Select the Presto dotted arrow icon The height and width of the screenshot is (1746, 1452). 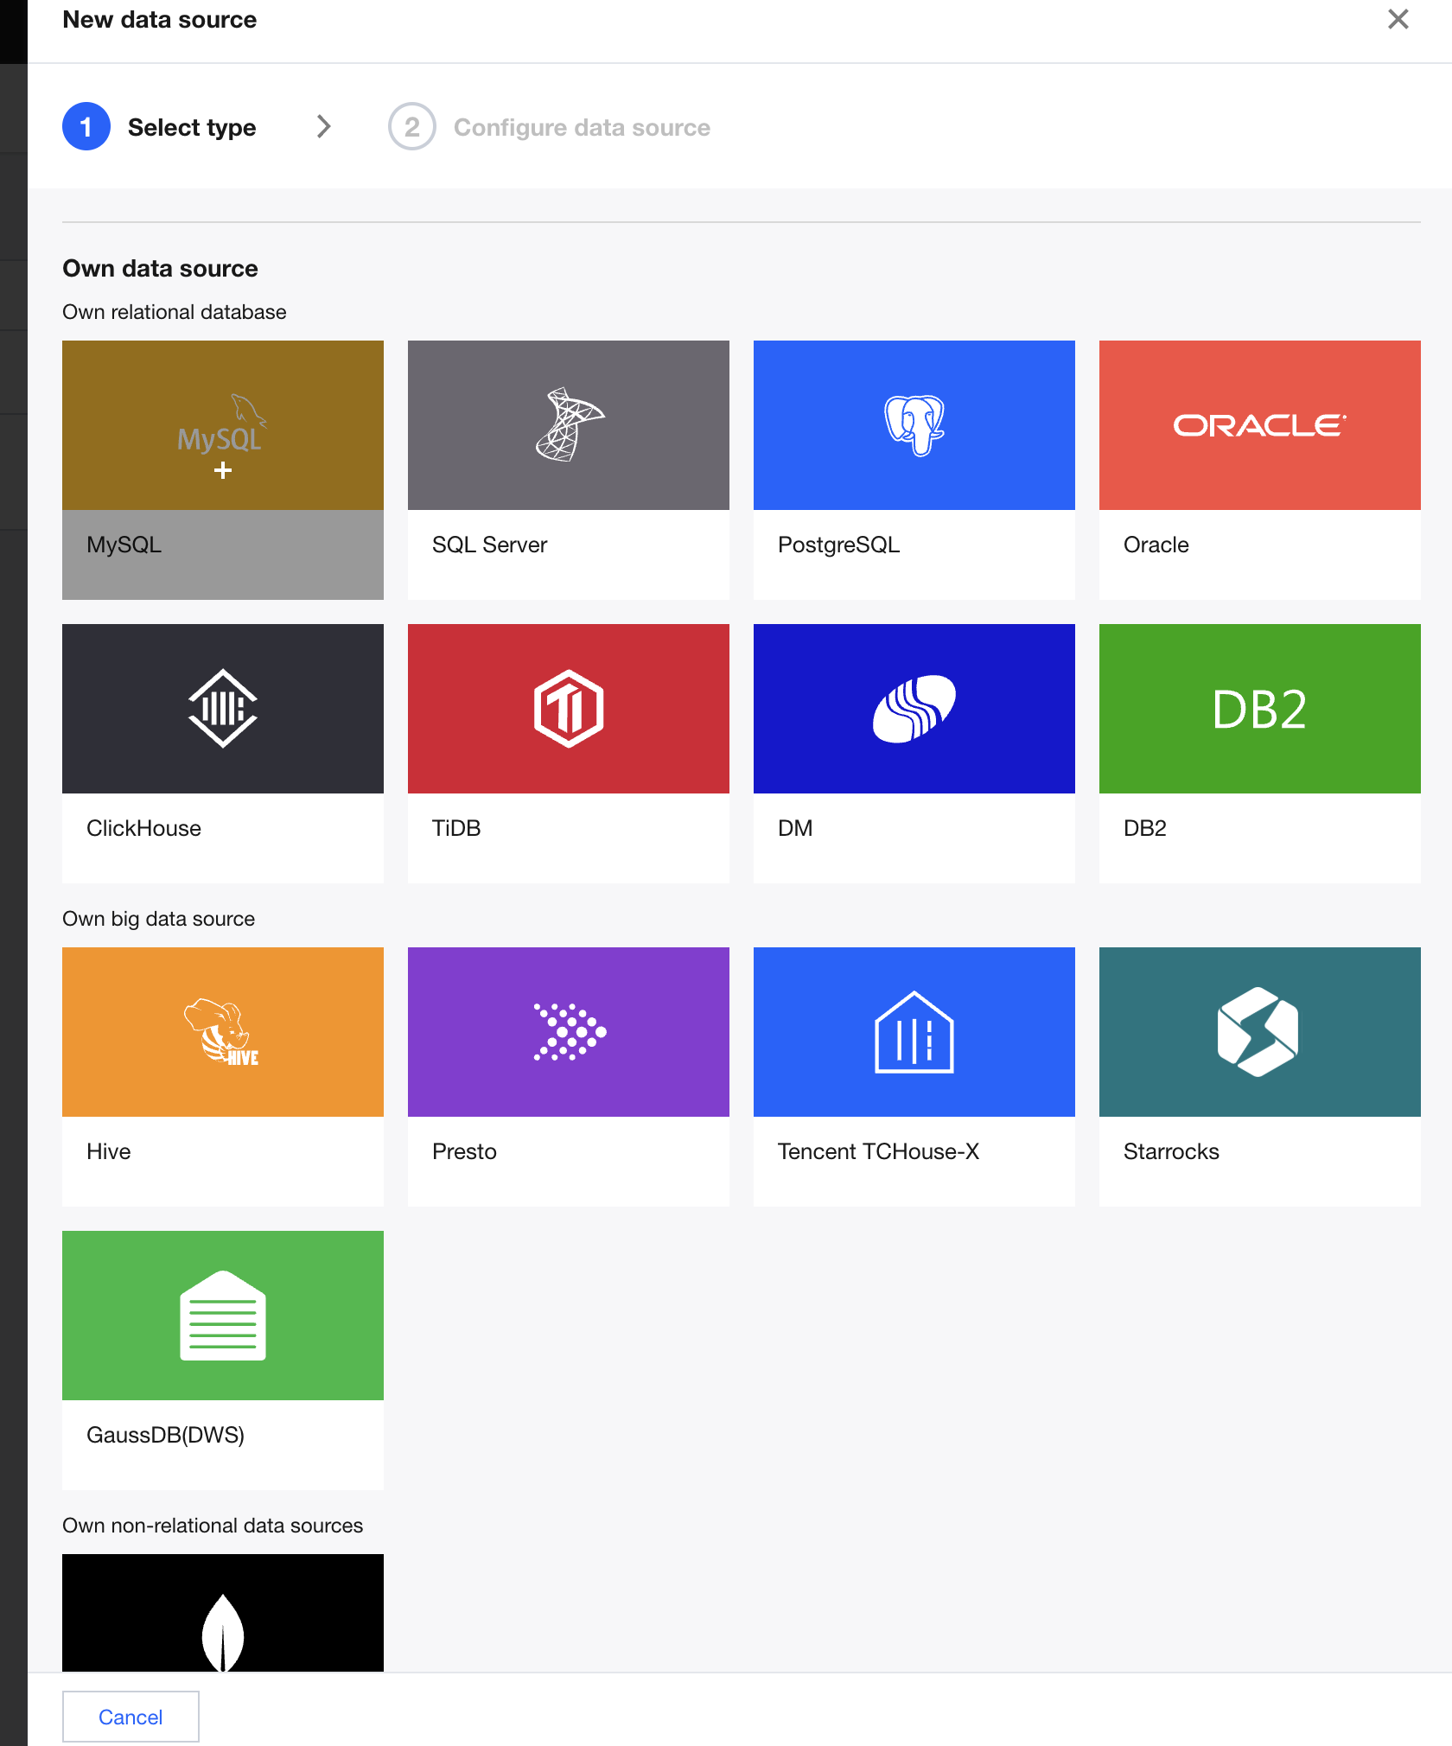(x=570, y=1032)
